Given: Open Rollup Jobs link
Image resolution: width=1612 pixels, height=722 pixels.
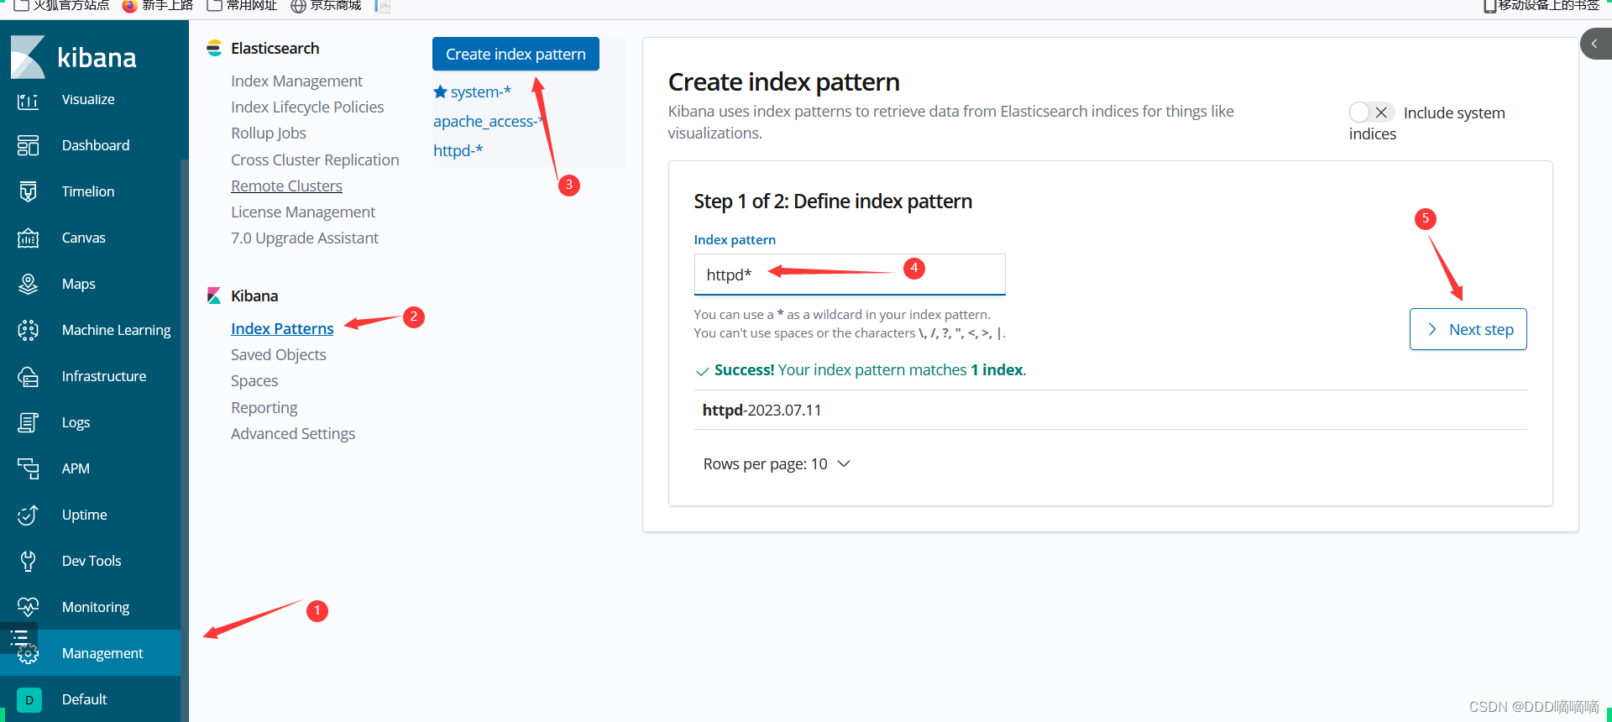Looking at the screenshot, I should pos(269,133).
